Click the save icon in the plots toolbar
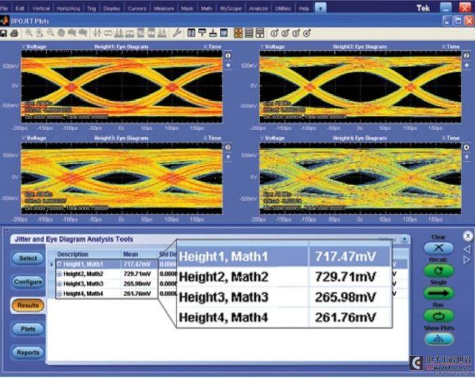Screen dimensions: 475x379 click(3, 33)
